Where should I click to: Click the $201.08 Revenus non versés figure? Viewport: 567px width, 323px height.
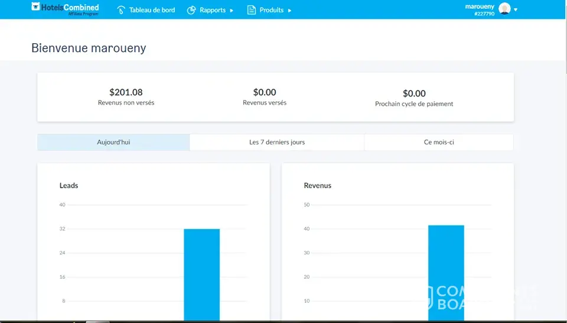point(126,92)
